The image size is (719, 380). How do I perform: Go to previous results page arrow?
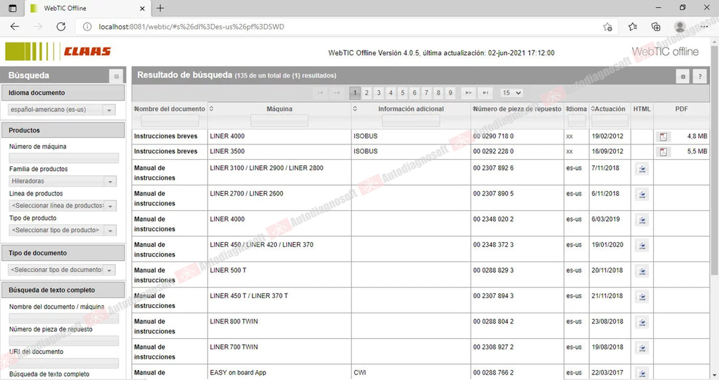click(x=337, y=93)
